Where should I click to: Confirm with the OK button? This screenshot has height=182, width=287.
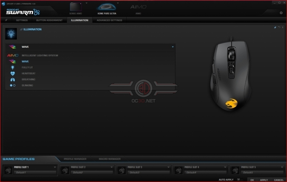pos(252,180)
